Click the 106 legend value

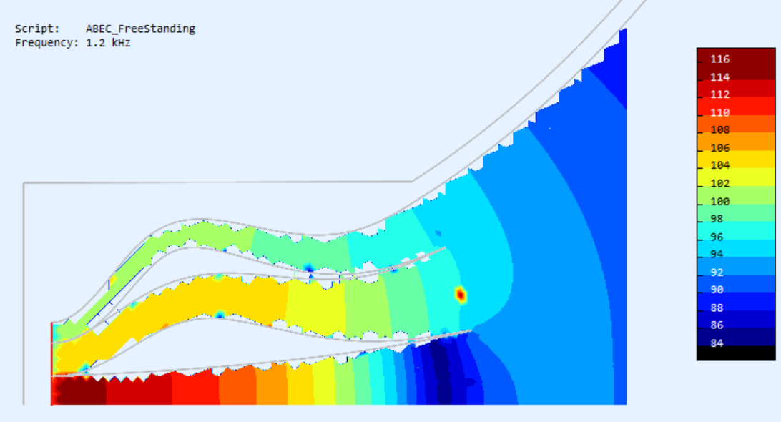pyautogui.click(x=719, y=147)
